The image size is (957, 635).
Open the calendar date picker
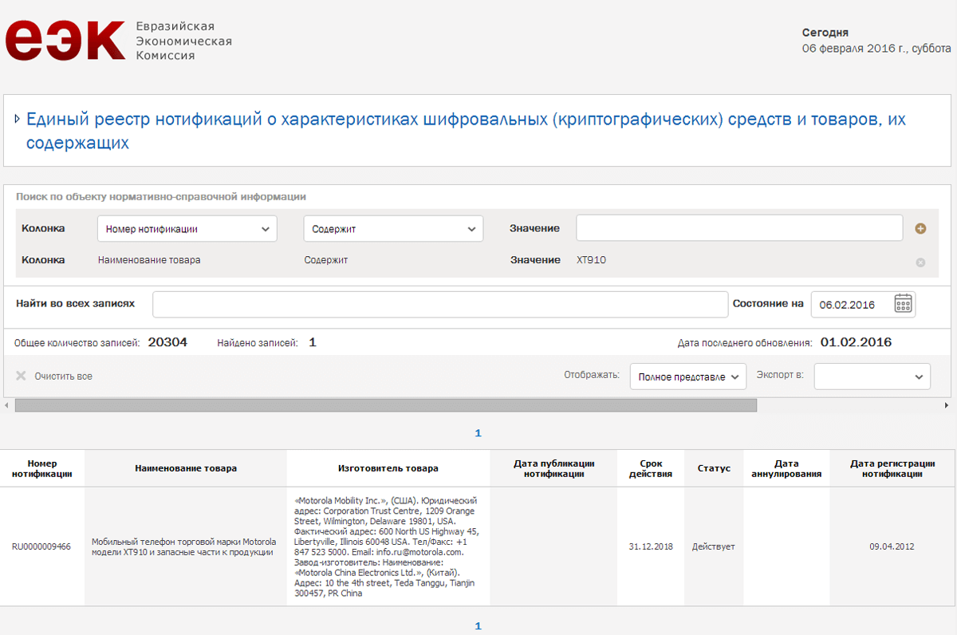pyautogui.click(x=903, y=304)
